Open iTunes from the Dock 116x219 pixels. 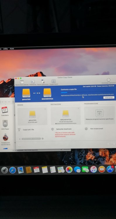94,169
